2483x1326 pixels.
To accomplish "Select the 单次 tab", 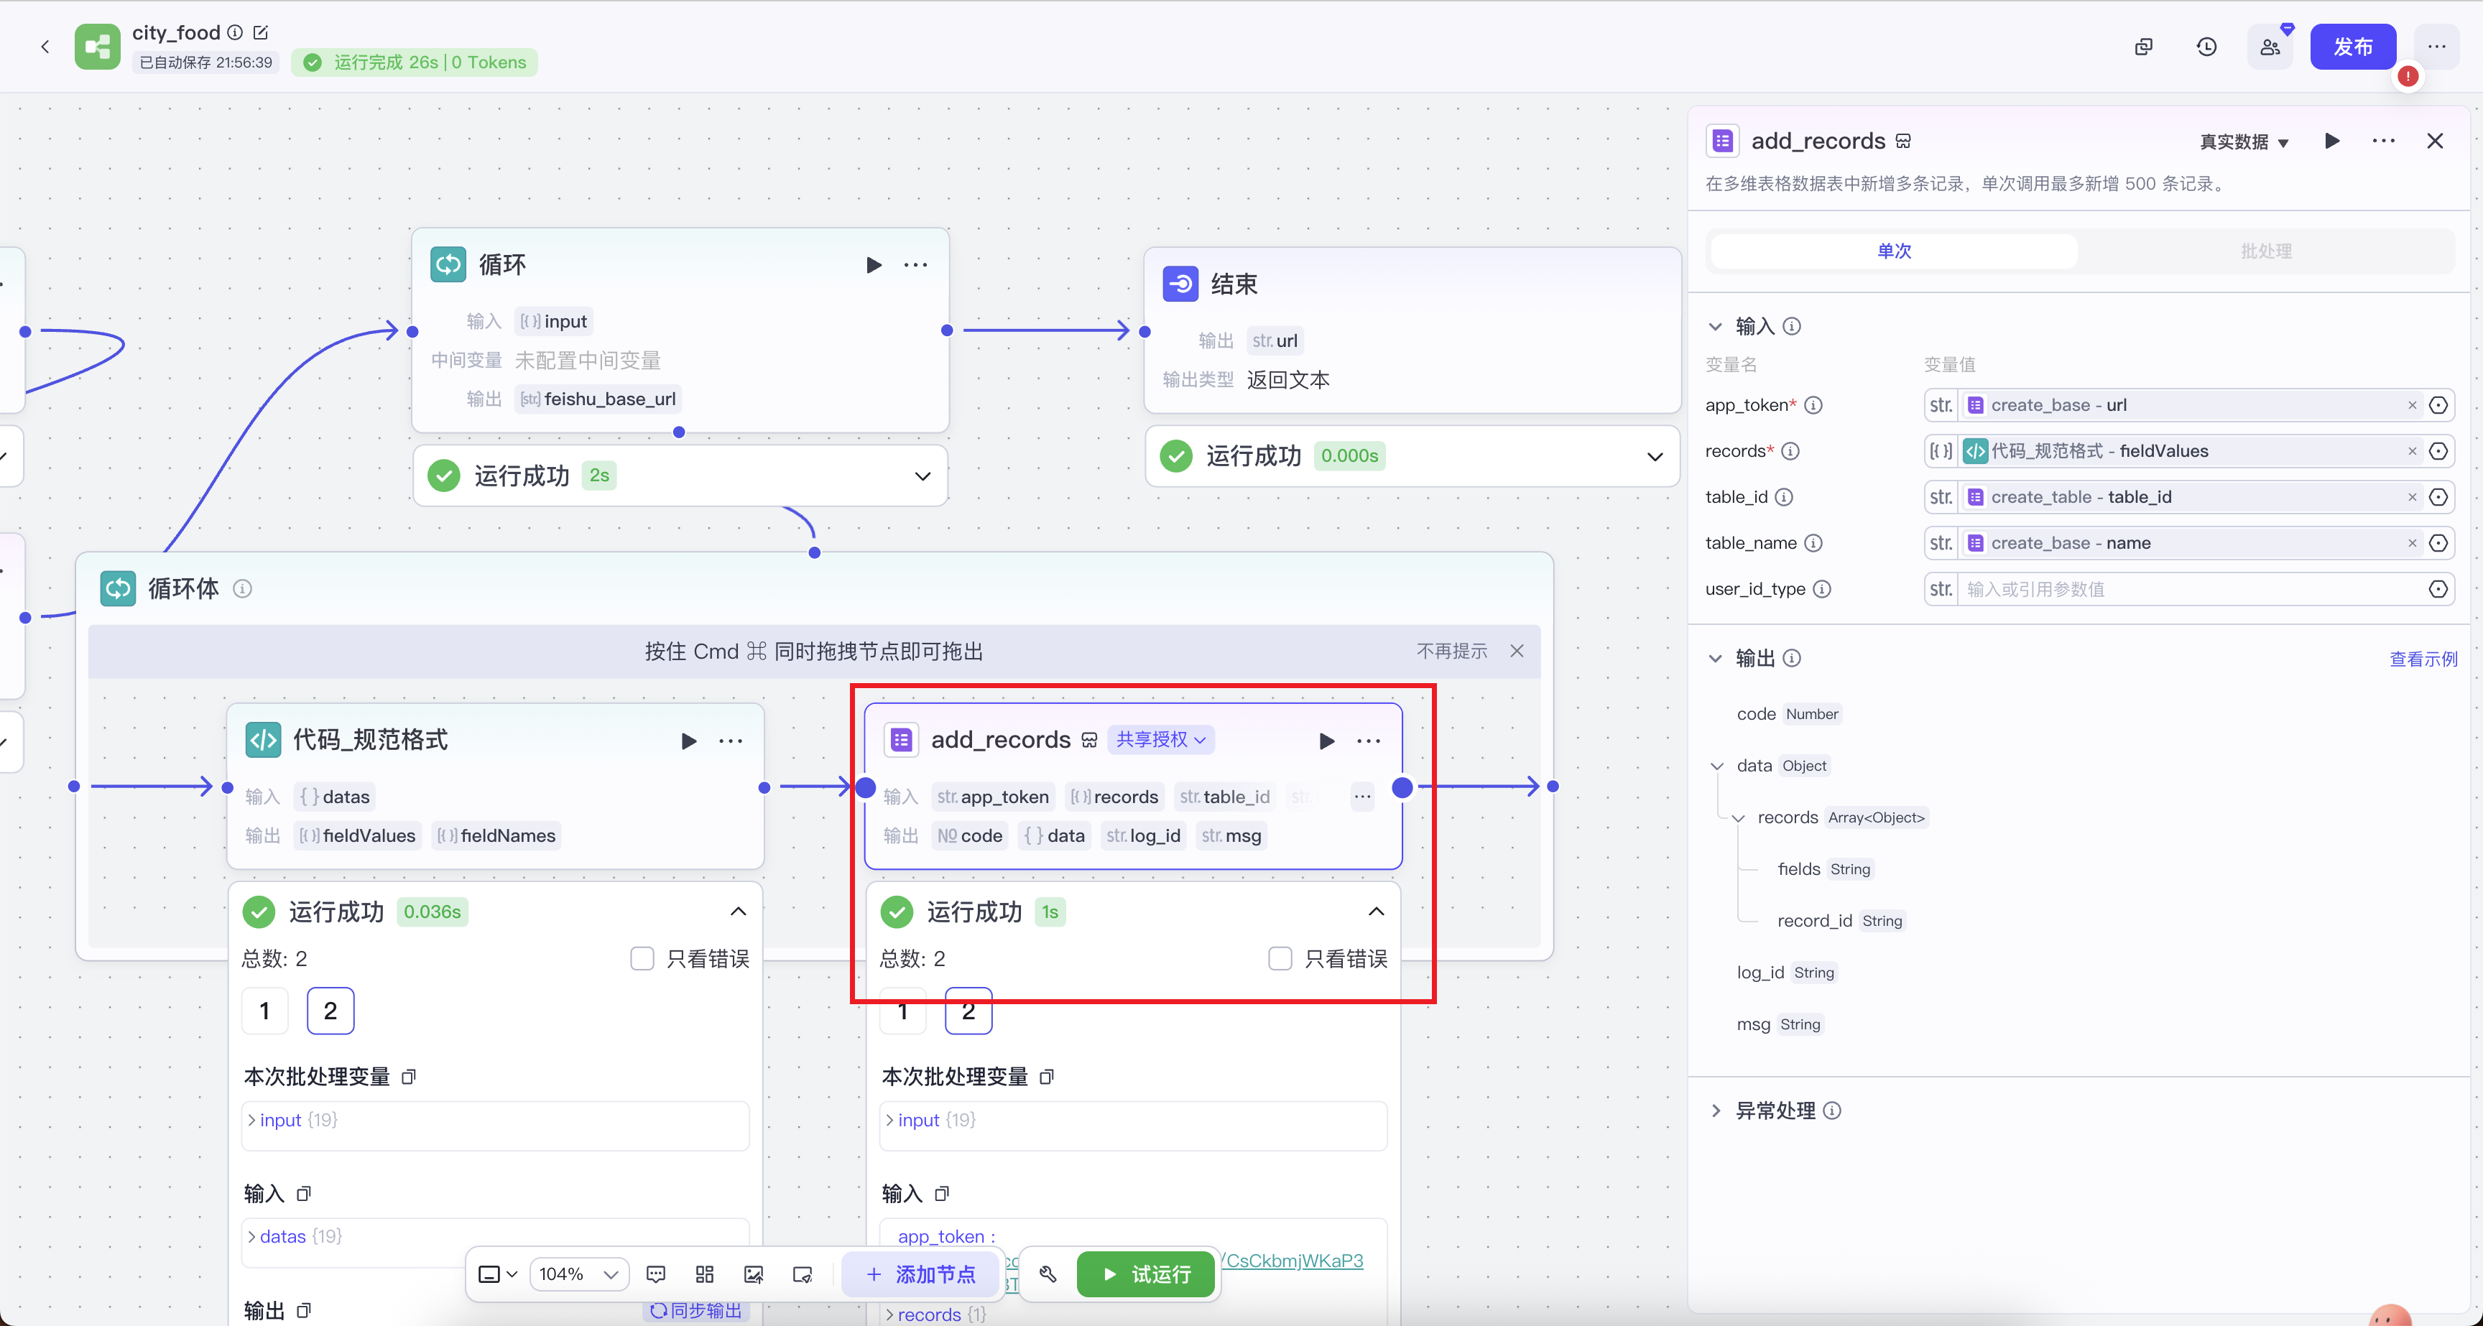I will (x=1893, y=251).
